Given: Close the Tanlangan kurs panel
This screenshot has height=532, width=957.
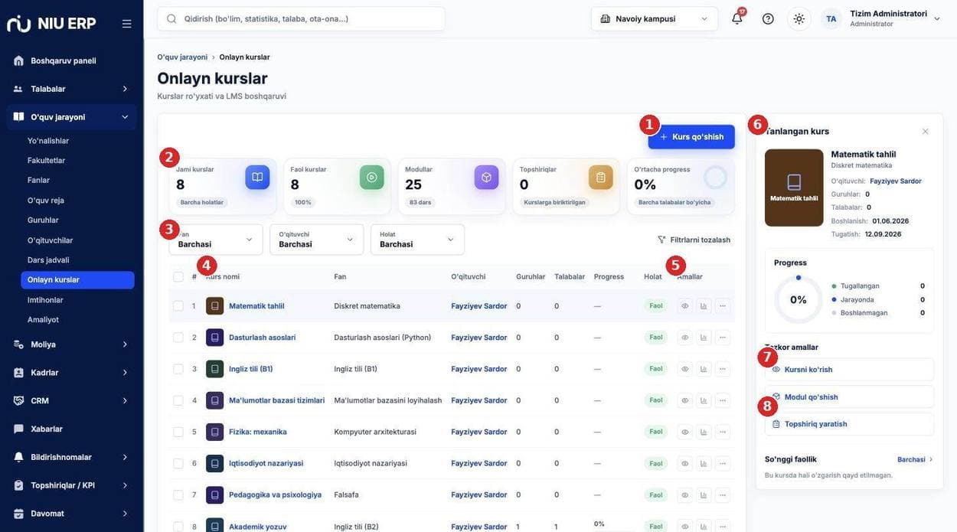Looking at the screenshot, I should 925,131.
